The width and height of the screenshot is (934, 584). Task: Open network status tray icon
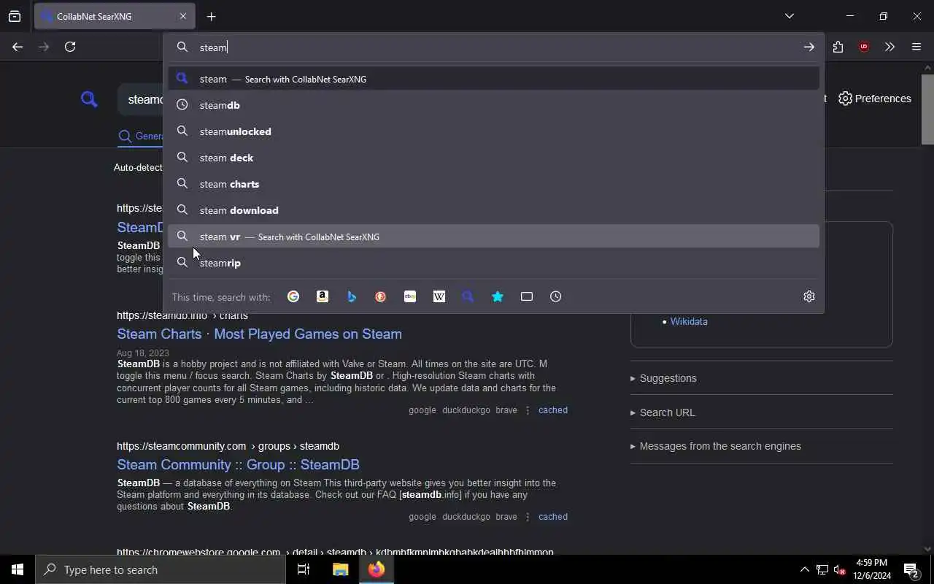coord(822,569)
